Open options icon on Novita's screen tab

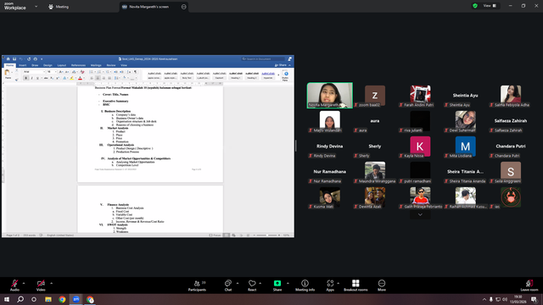click(x=183, y=7)
